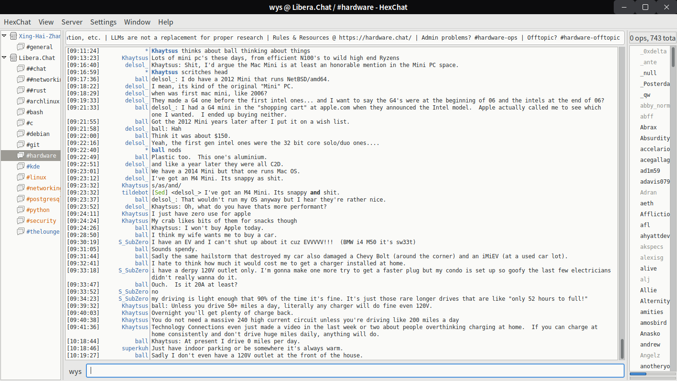Switch to the #security channel
The width and height of the screenshot is (677, 381).
tap(41, 221)
